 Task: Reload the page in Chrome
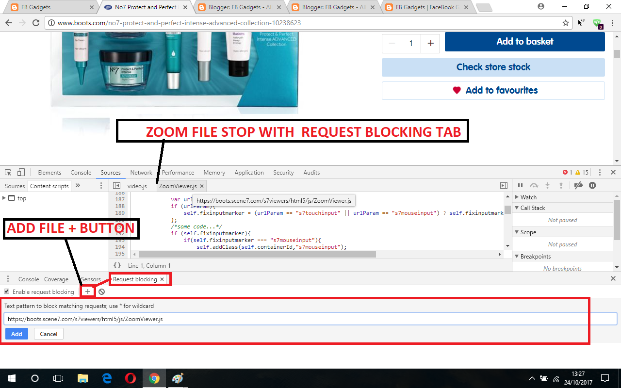click(36, 23)
